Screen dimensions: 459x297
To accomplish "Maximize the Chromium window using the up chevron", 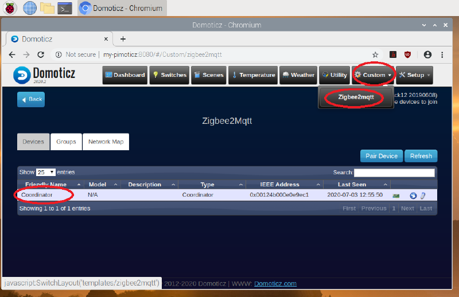I will (x=435, y=25).
